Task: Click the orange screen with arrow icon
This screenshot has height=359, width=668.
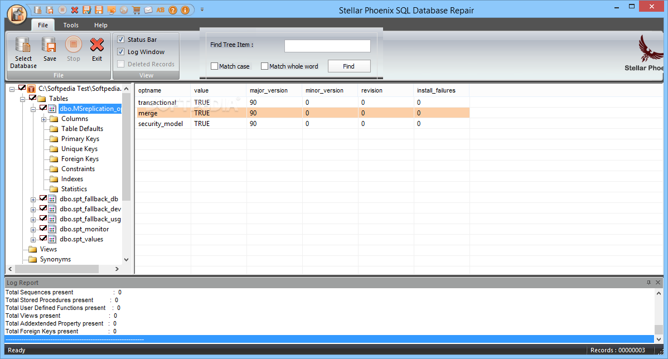Action: pos(111,10)
